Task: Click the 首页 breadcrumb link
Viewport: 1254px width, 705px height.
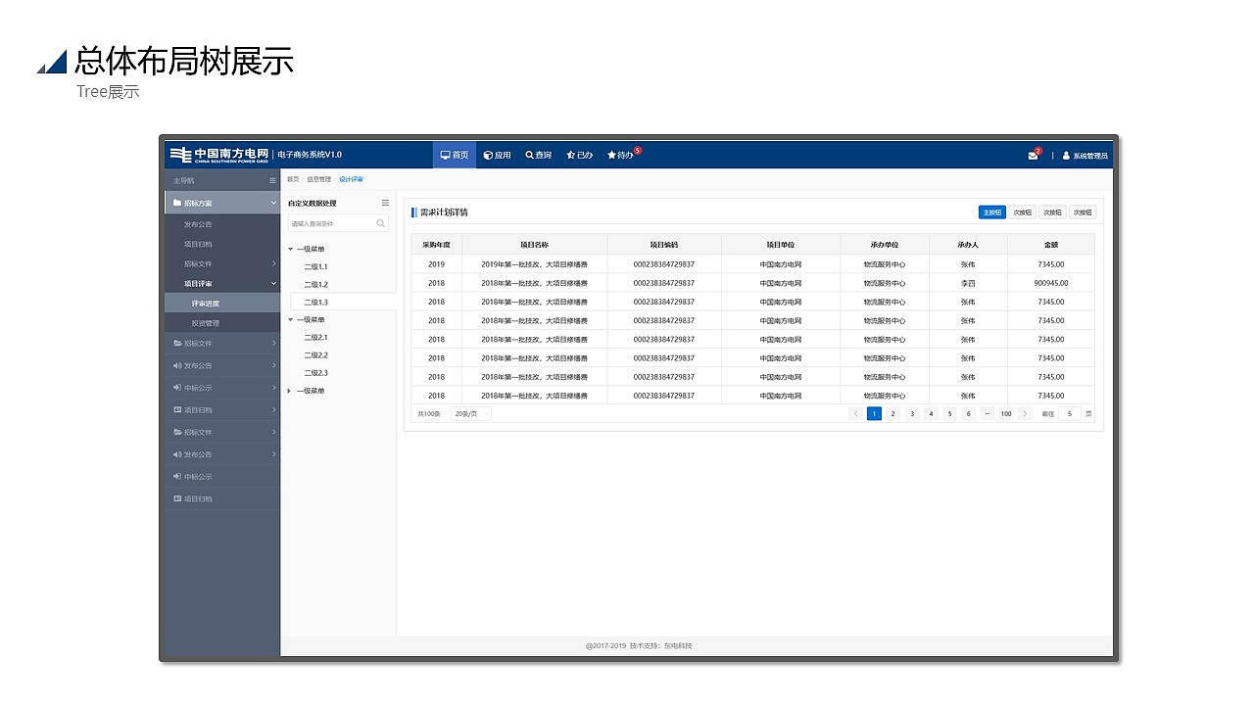Action: pyautogui.click(x=293, y=180)
